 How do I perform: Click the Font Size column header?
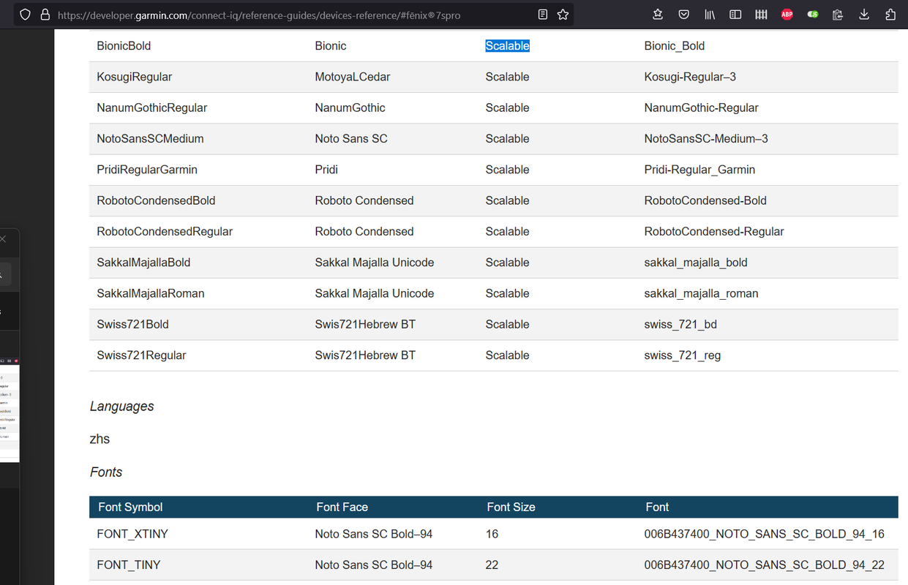[511, 507]
